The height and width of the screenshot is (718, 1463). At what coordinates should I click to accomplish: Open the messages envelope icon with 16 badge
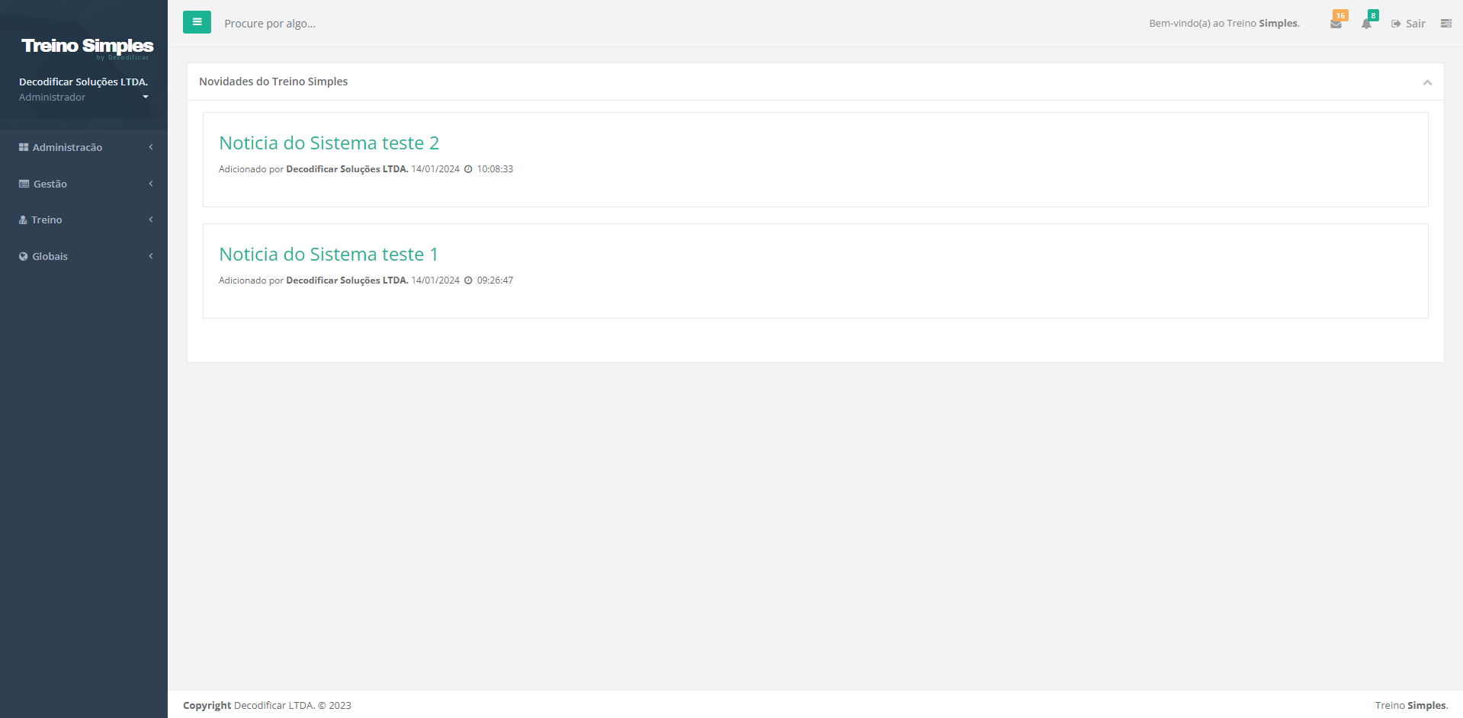tap(1336, 24)
